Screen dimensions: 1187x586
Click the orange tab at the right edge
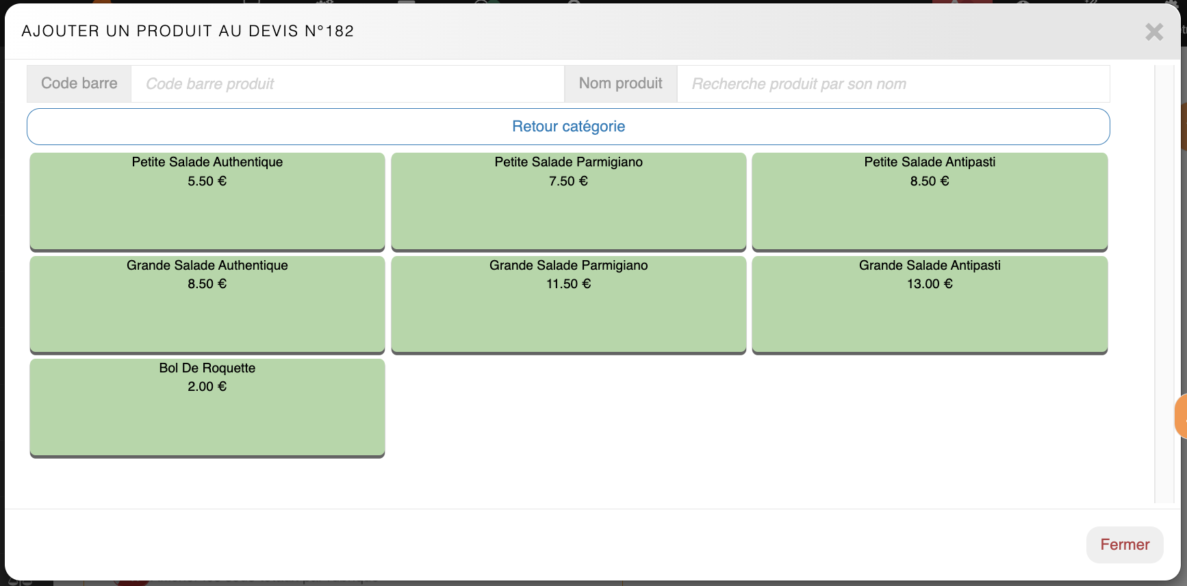click(1181, 416)
